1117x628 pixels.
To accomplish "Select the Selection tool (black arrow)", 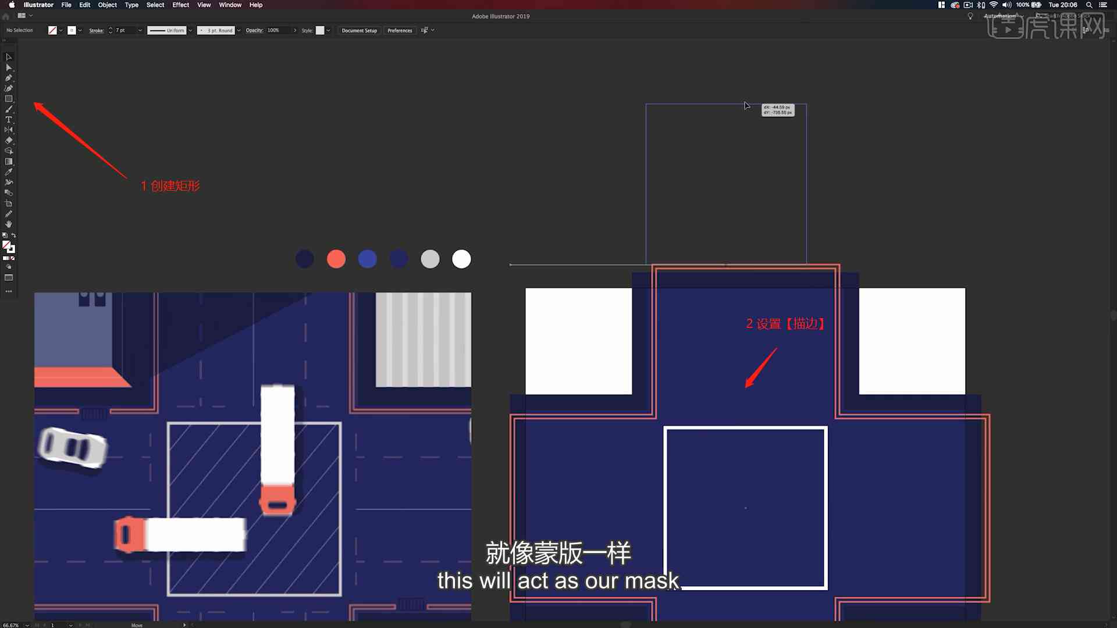I will point(9,57).
